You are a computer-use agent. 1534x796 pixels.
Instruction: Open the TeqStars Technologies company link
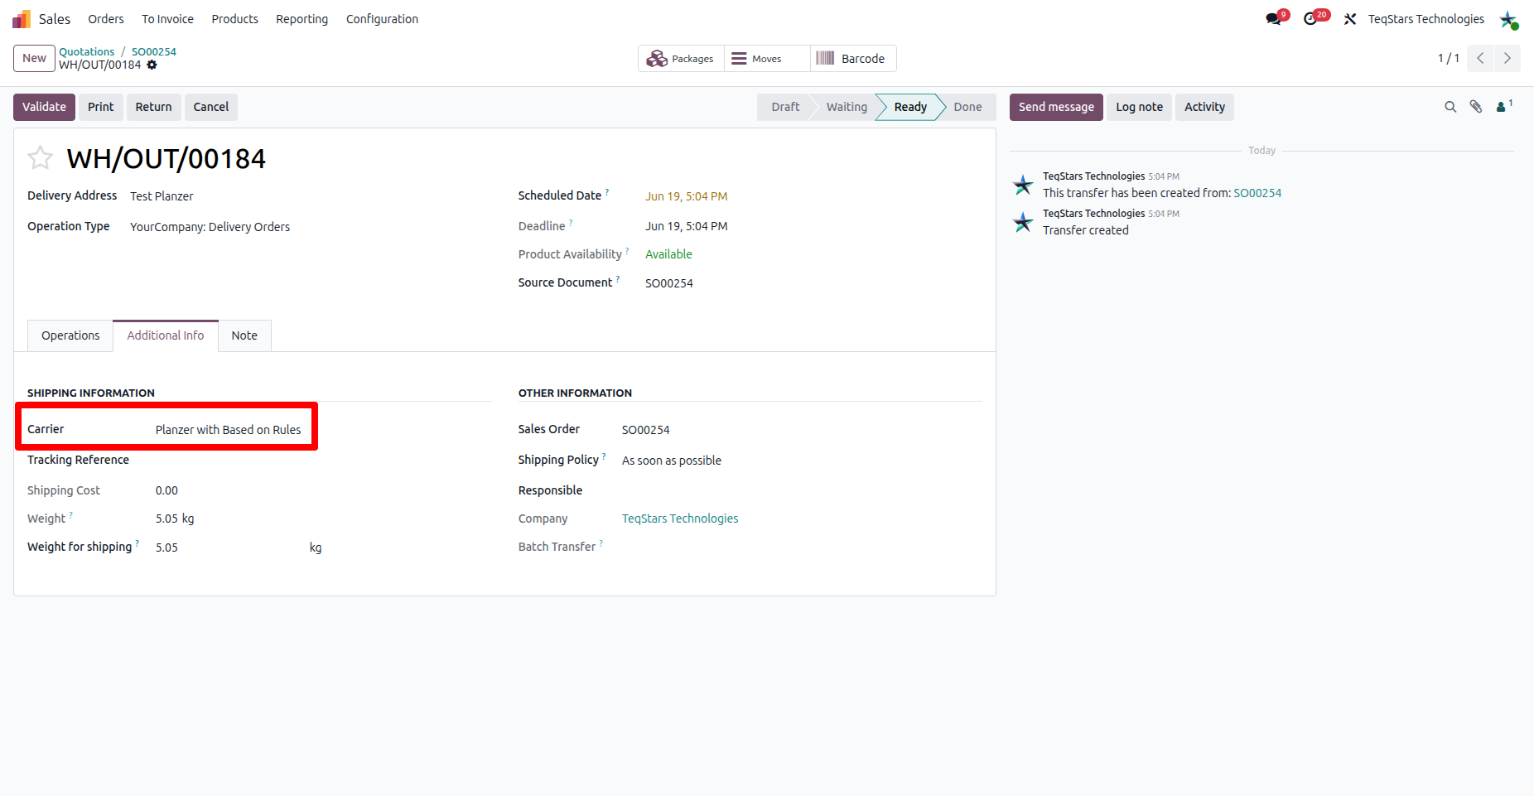[680, 519]
